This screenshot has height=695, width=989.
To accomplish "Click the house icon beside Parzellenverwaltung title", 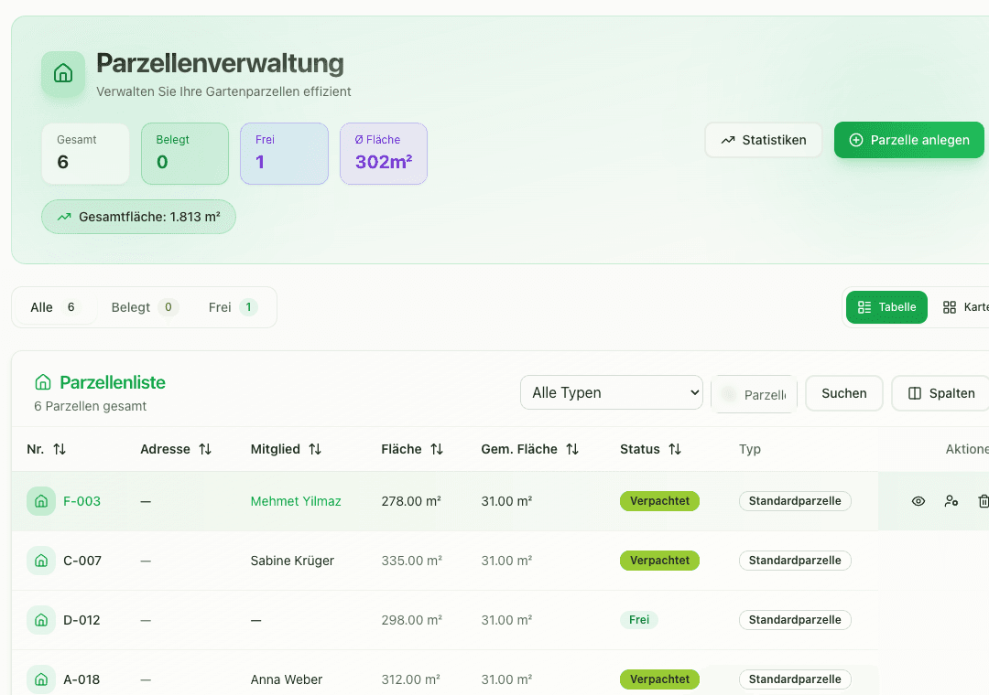I will pos(63,74).
